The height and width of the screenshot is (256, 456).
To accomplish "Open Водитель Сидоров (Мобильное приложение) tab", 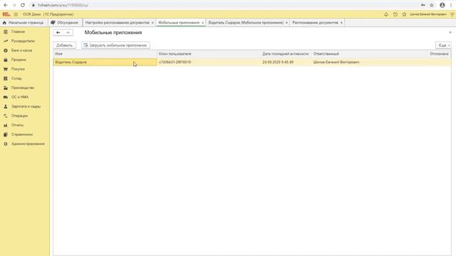I will click(246, 23).
